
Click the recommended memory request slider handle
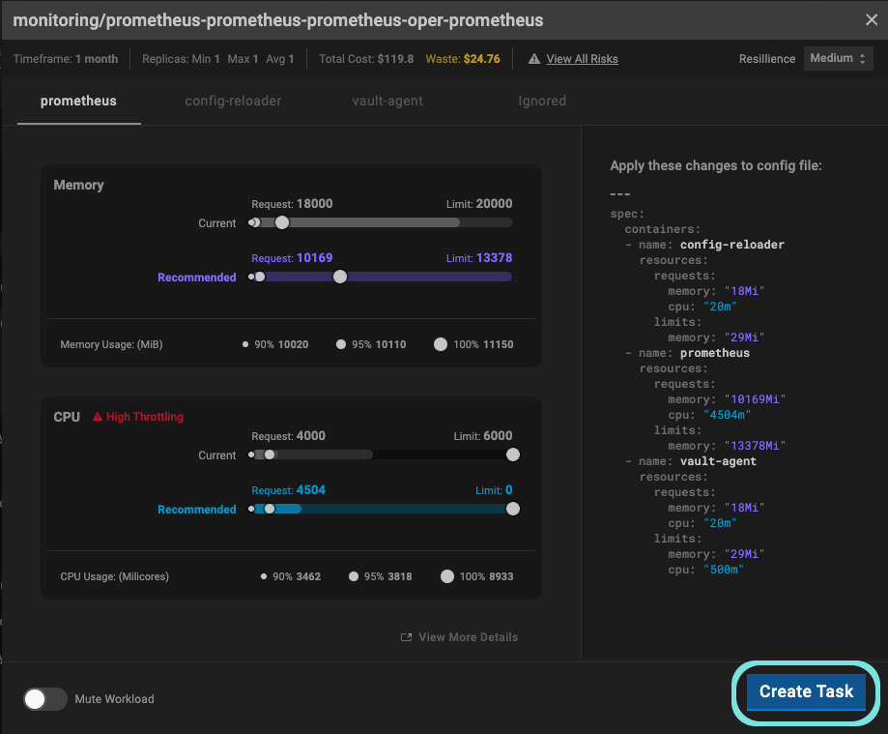pos(340,277)
